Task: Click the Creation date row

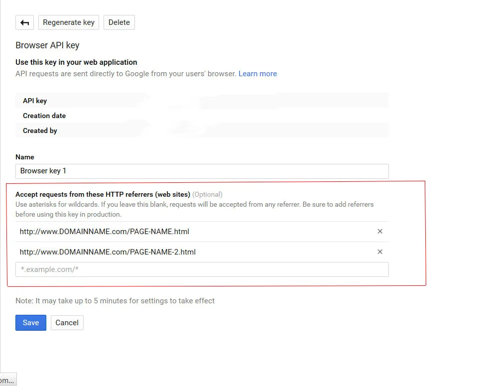Action: (202, 116)
